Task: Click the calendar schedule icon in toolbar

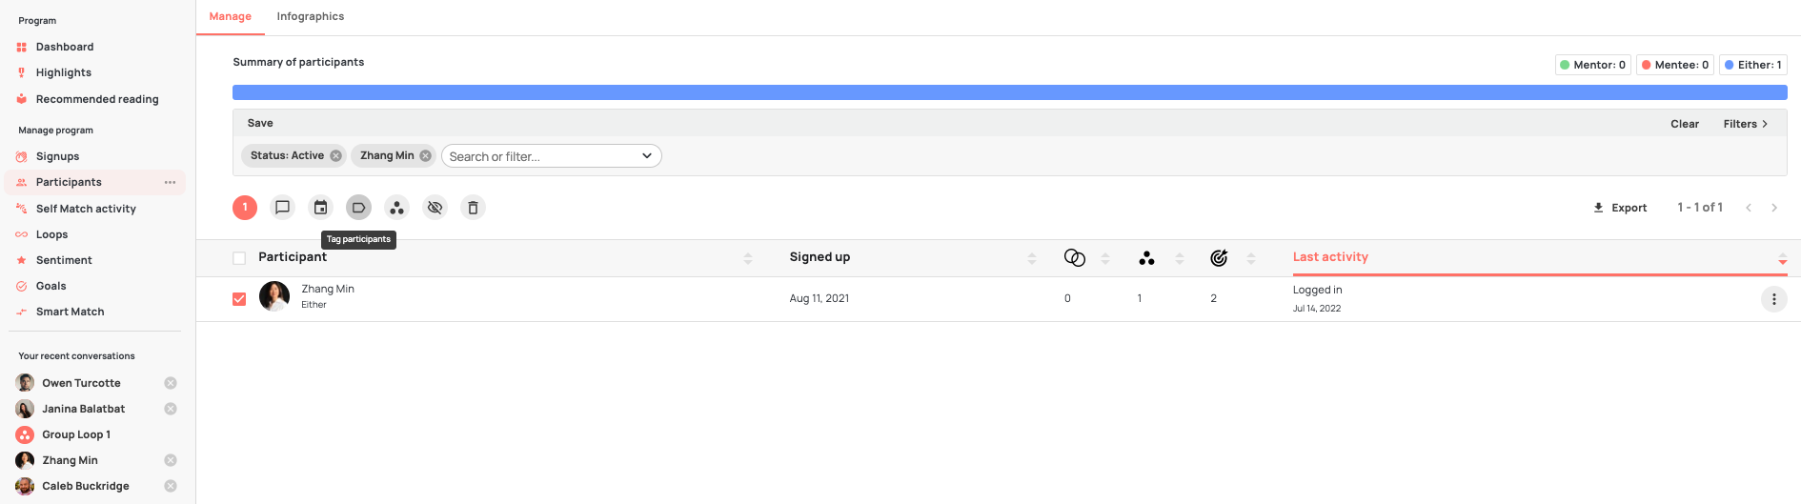Action: coord(321,207)
